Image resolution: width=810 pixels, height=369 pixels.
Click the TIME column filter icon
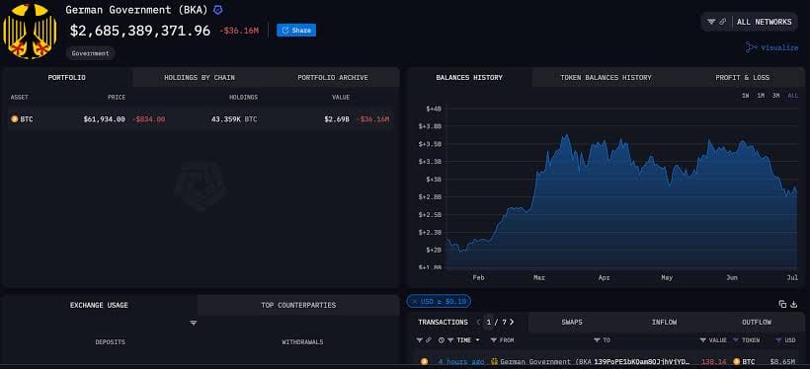point(451,340)
